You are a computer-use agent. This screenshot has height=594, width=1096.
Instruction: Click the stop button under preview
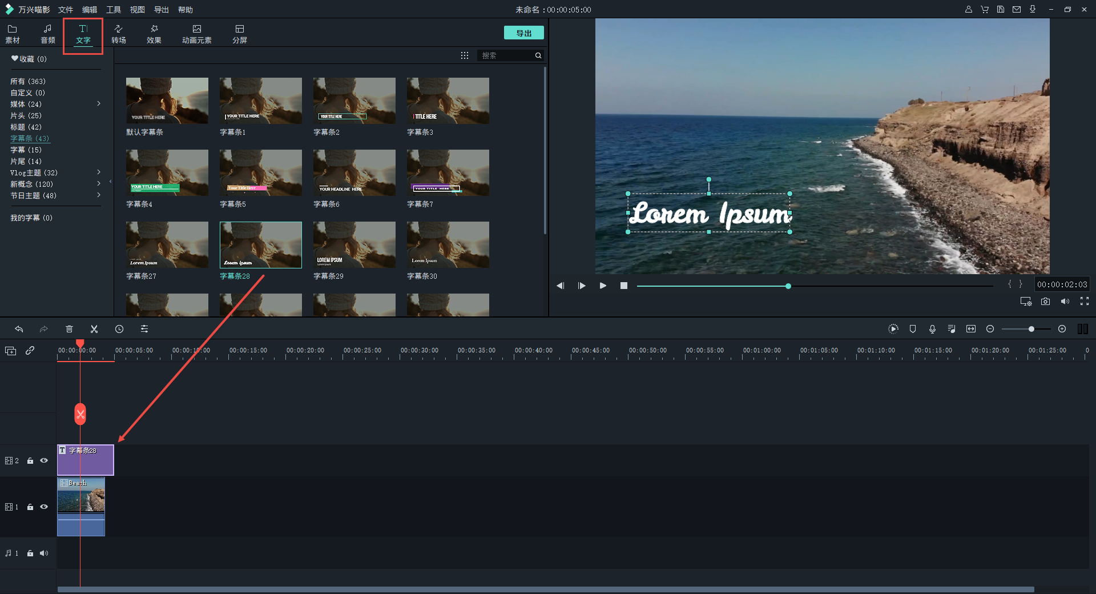coord(624,286)
